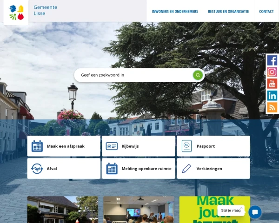Screen dimensions: 279x223
Task: Open the Inwoners en Ondernemers menu
Action: (x=175, y=12)
